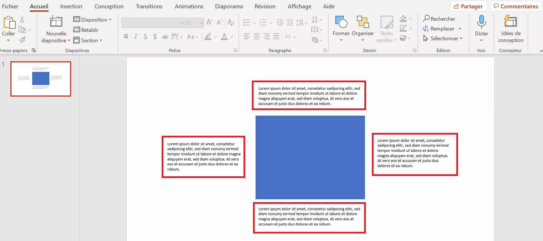Click the Copier icon

coord(22,30)
